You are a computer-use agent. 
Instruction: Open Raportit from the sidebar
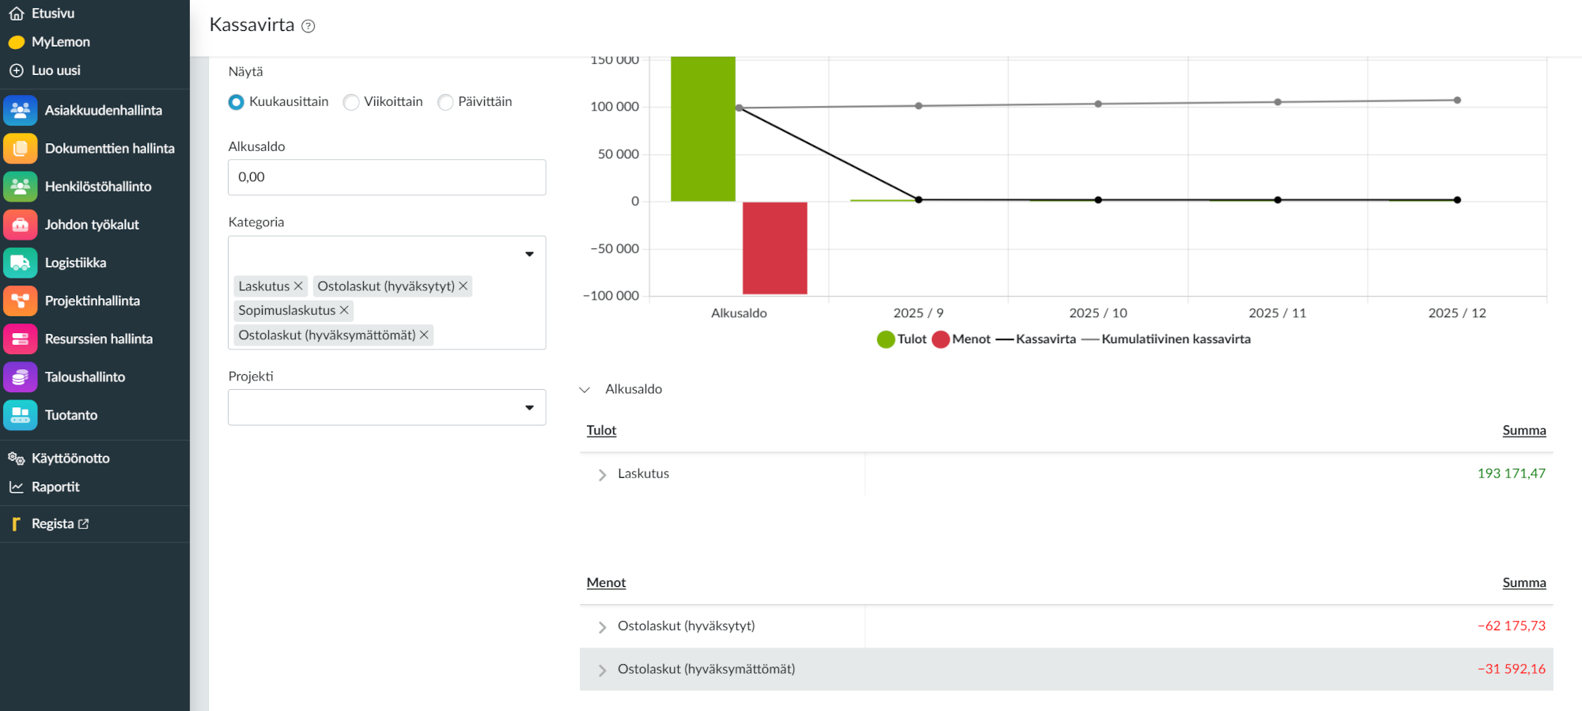tap(55, 487)
